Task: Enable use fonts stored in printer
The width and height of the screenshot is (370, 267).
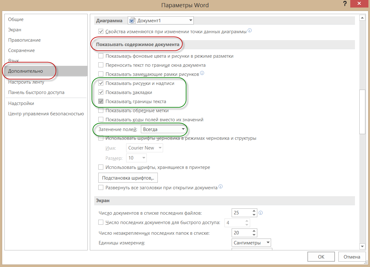Action: pyautogui.click(x=101, y=167)
